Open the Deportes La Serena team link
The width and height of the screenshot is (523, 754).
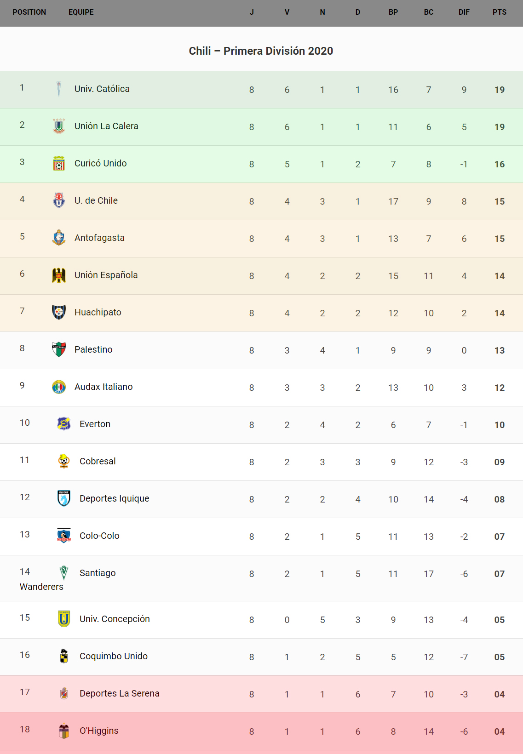point(119,693)
